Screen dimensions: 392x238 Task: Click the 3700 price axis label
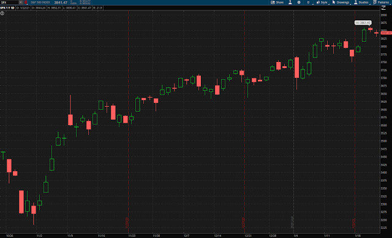[x=384, y=78]
